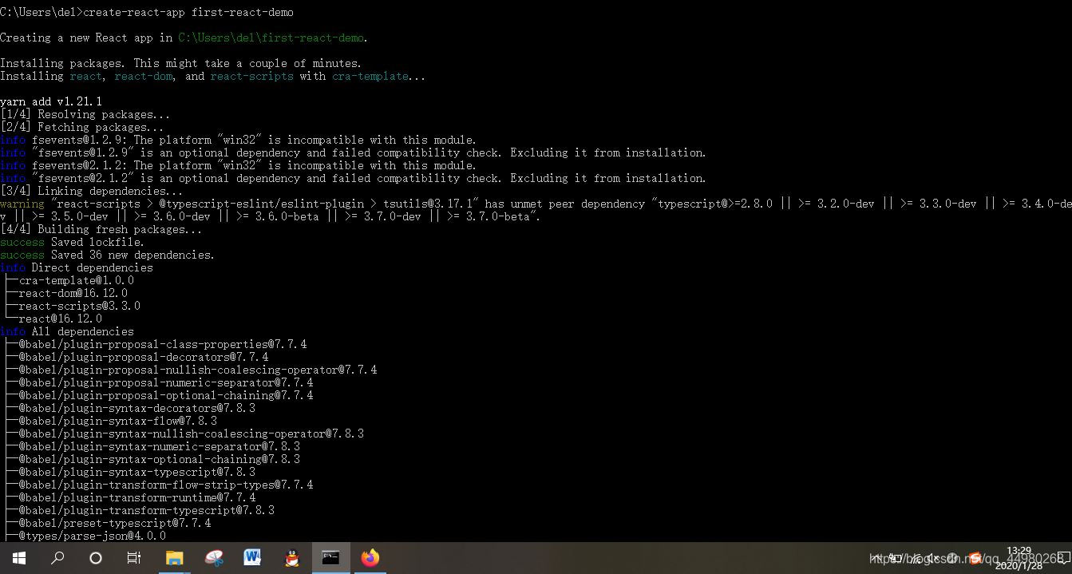
Task: Select '@babel/plugin-proposal-class-properties@7.7.4' entry
Action: point(163,344)
